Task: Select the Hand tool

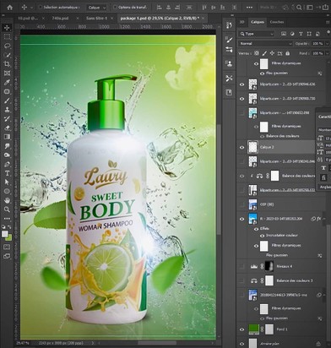Action: coord(7,200)
